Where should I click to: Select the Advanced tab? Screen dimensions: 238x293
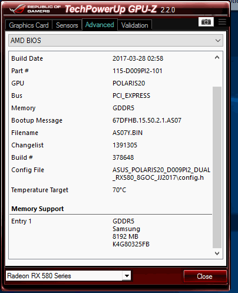tap(100, 25)
